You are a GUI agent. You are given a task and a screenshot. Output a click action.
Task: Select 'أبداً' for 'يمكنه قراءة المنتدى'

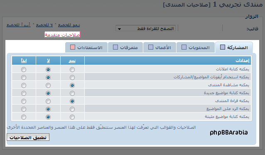[24, 101]
